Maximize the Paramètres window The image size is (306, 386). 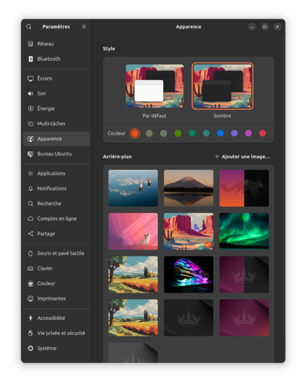pyautogui.click(x=265, y=26)
